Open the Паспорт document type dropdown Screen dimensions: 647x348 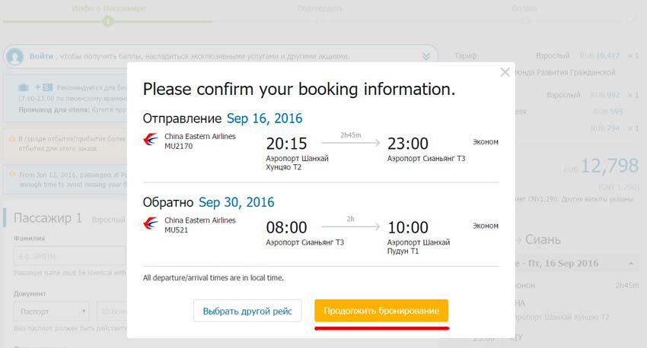pos(51,311)
